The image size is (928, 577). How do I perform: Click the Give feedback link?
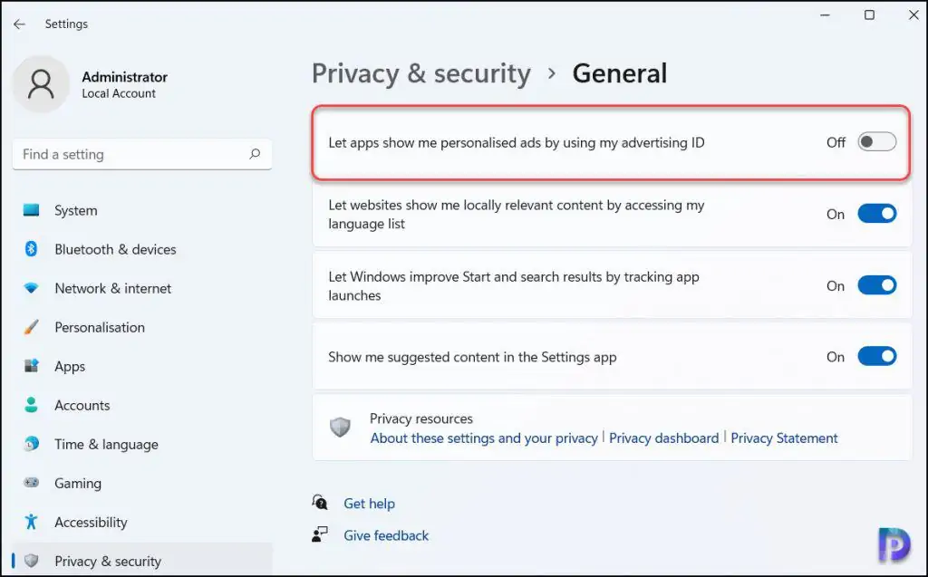386,535
